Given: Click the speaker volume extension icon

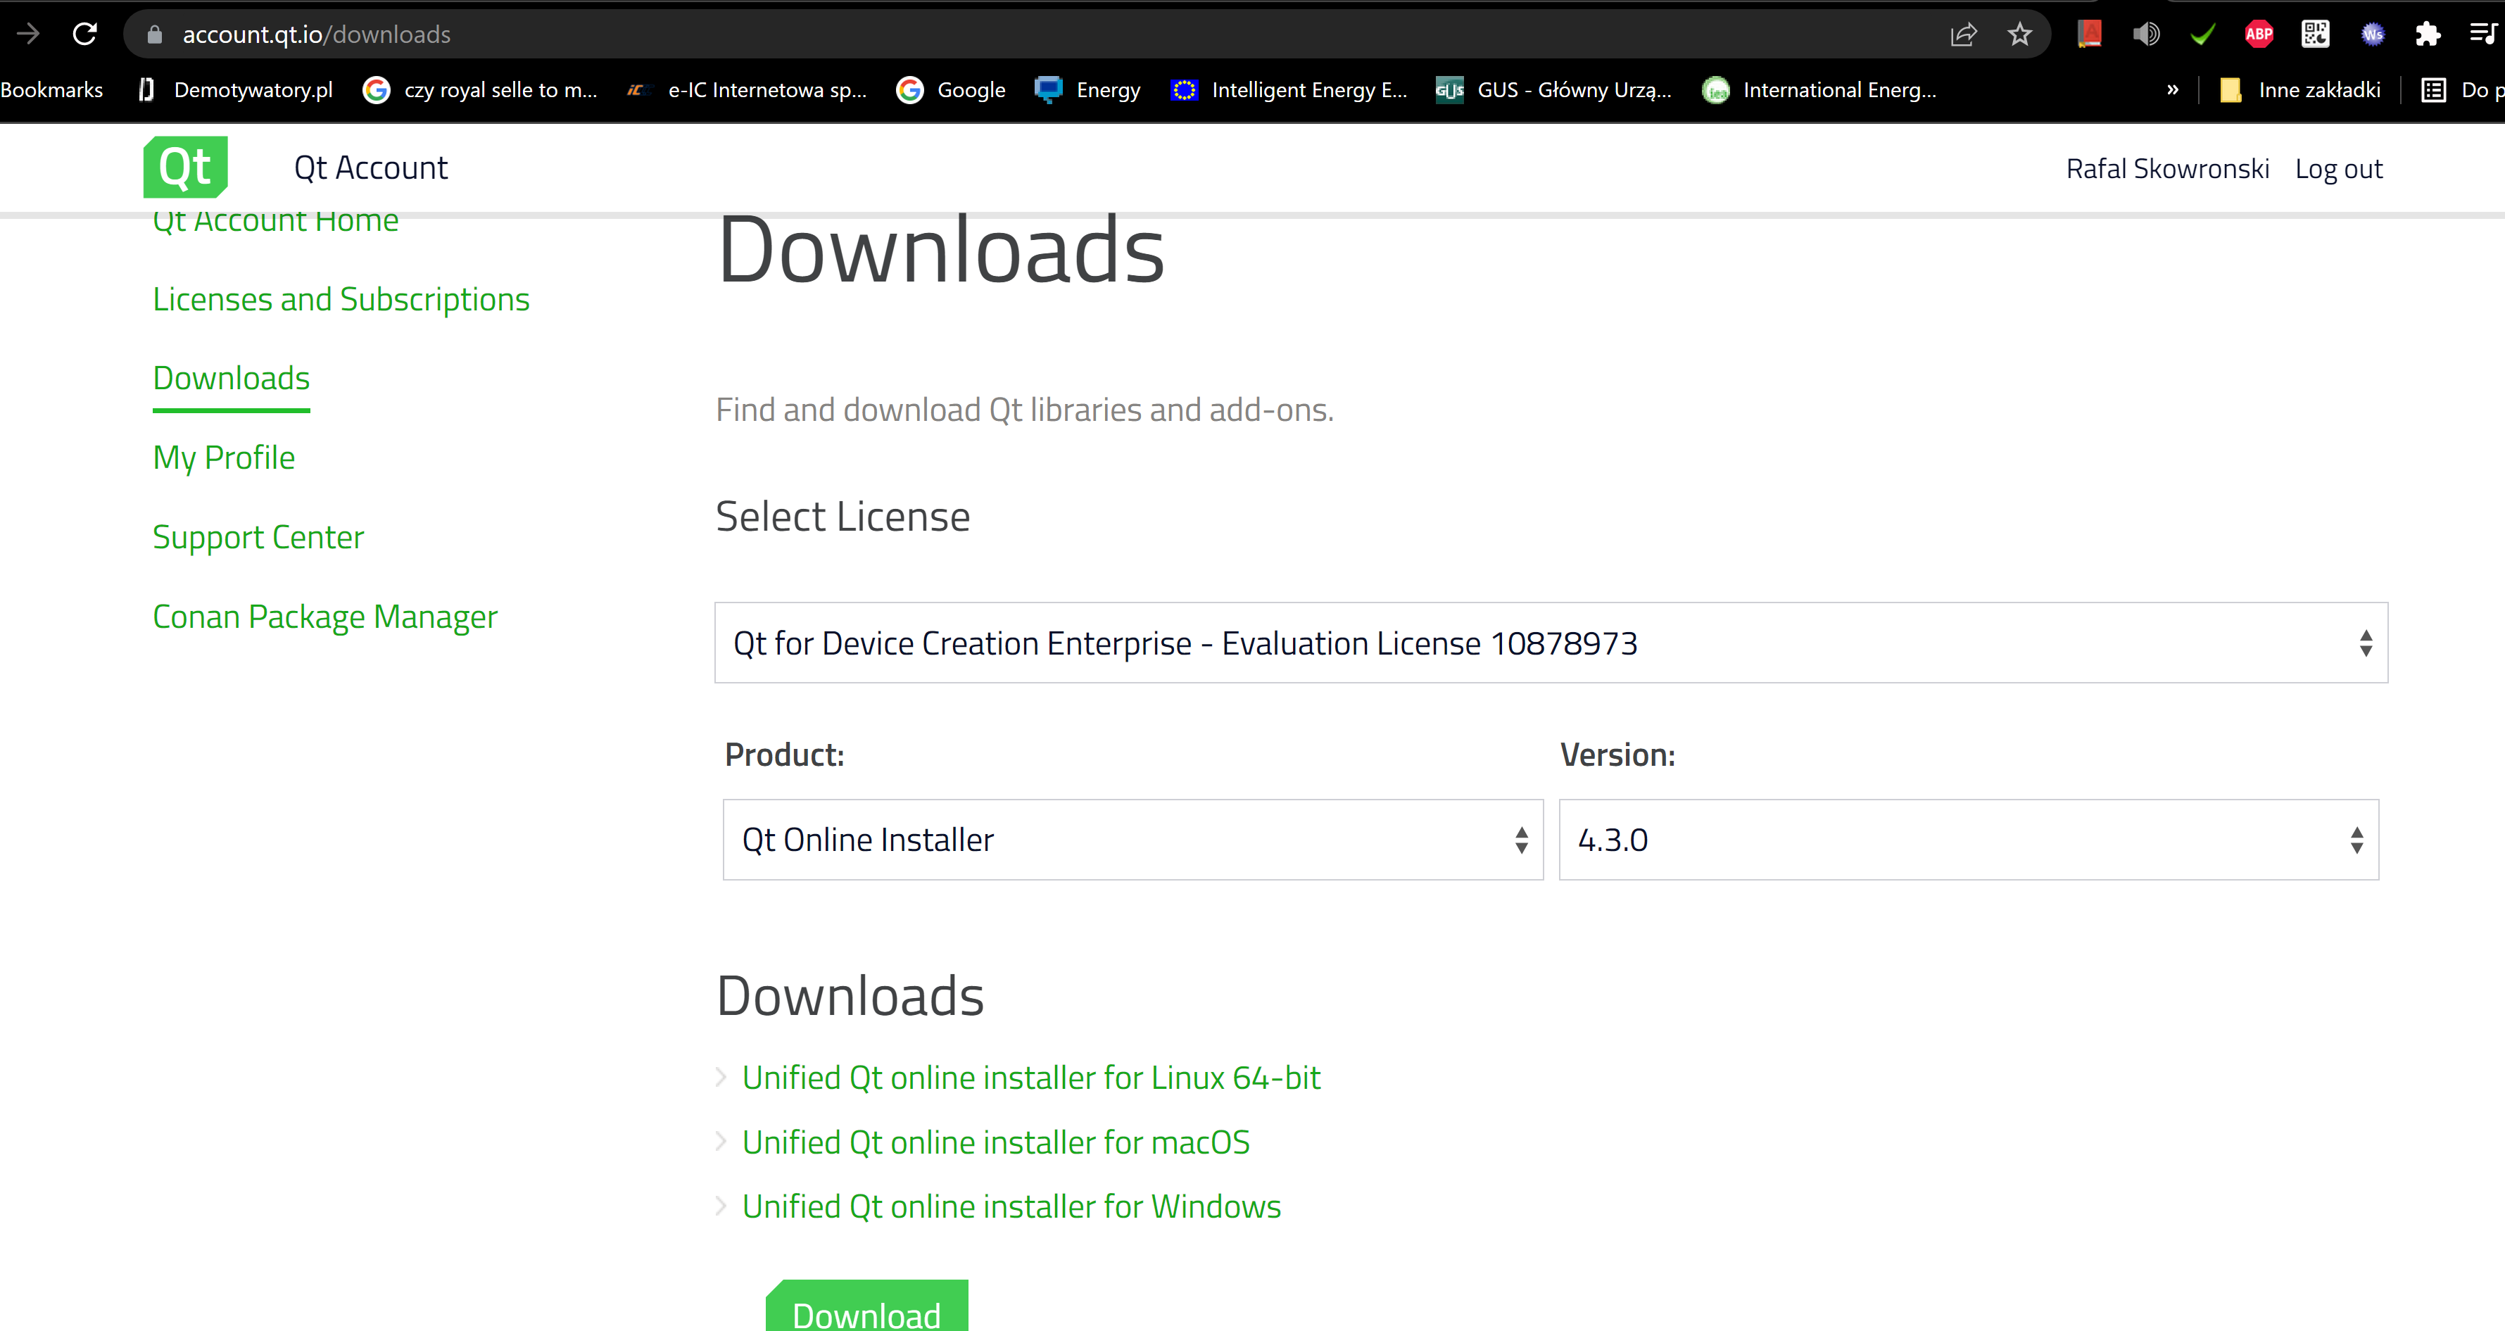Looking at the screenshot, I should pos(2145,34).
